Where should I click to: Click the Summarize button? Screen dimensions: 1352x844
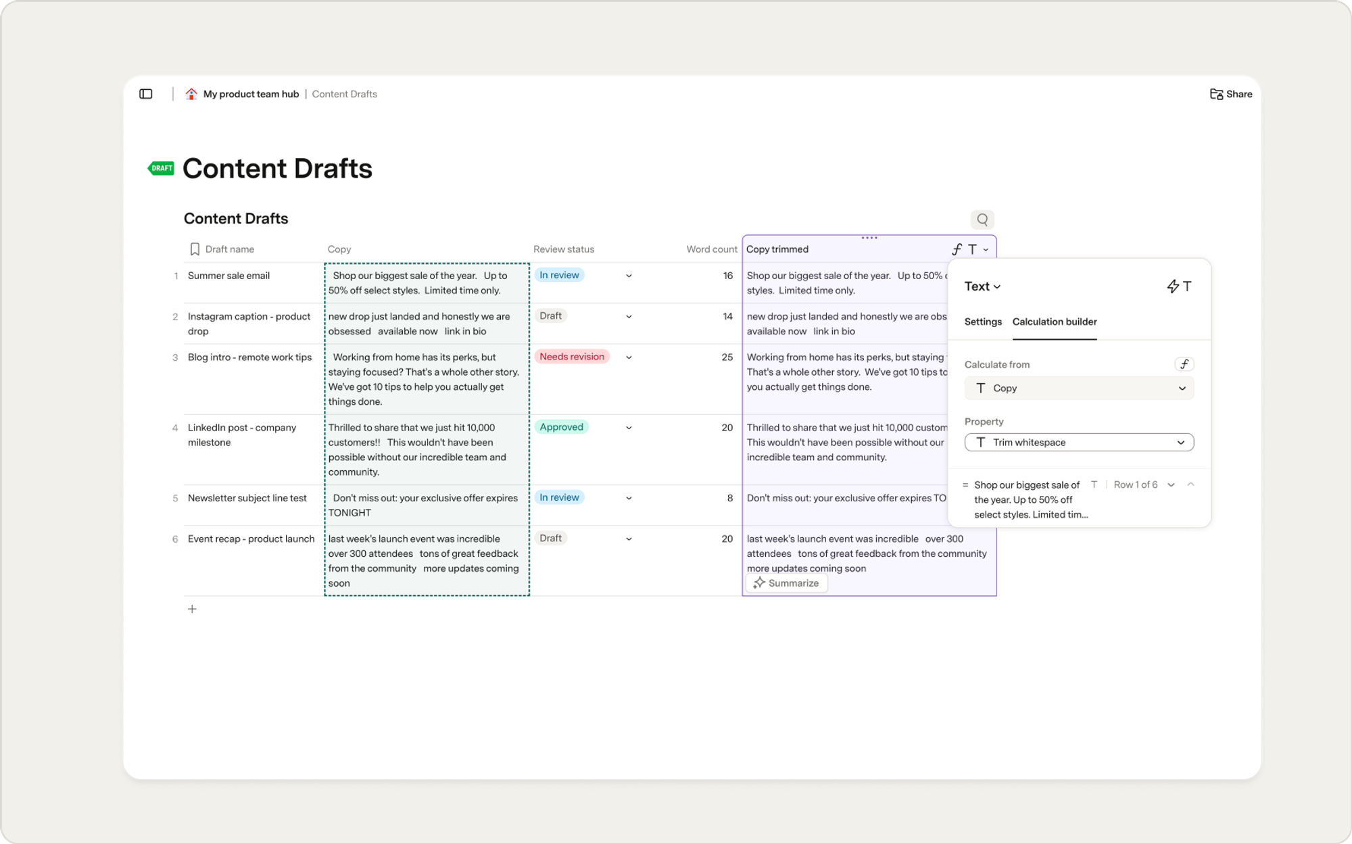[786, 583]
